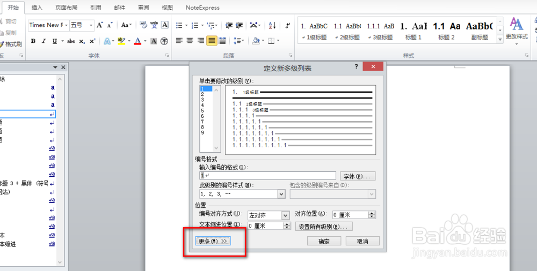Switch to 邮件 (Mailings) tab
This screenshot has height=271, width=537.
tap(120, 7)
